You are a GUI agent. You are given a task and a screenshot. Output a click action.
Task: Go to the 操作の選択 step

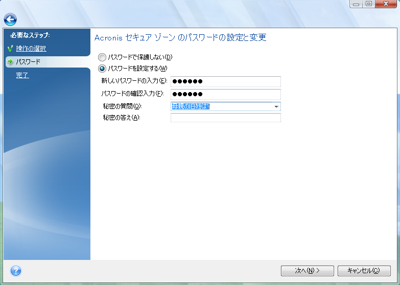(x=31, y=49)
